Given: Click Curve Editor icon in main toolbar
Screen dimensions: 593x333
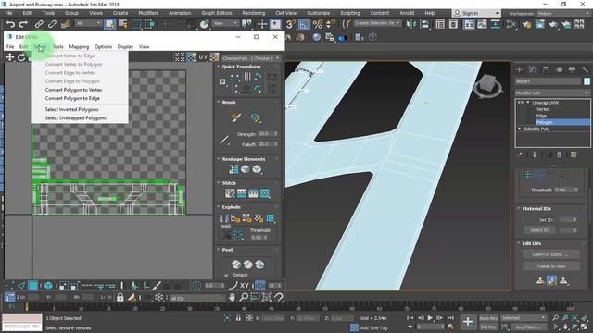Looking at the screenshot, I should pos(482,24).
